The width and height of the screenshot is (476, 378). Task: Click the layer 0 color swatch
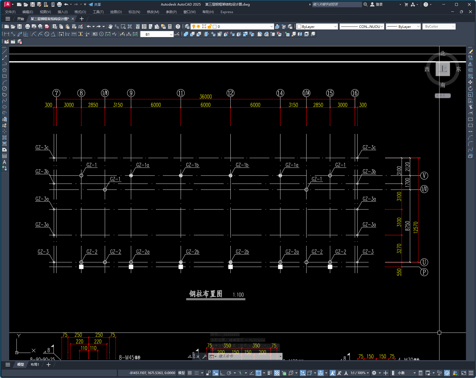[x=215, y=27]
